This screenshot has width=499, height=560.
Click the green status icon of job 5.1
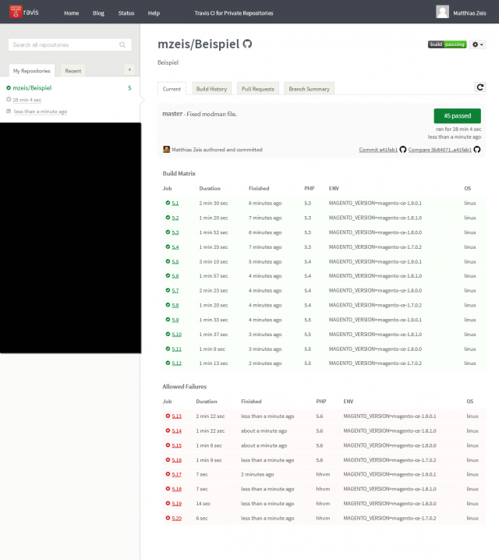coord(168,203)
